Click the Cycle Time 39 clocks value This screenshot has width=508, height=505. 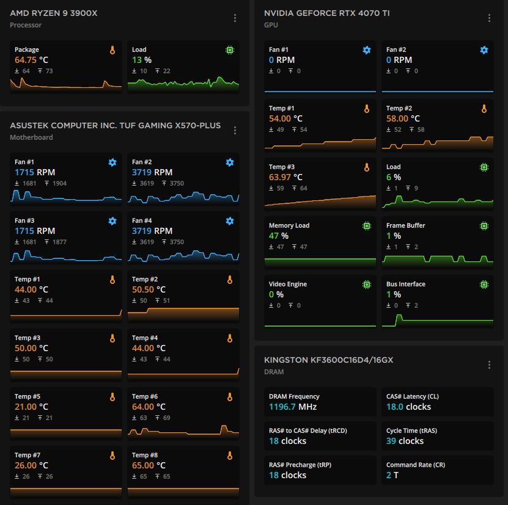(x=405, y=441)
